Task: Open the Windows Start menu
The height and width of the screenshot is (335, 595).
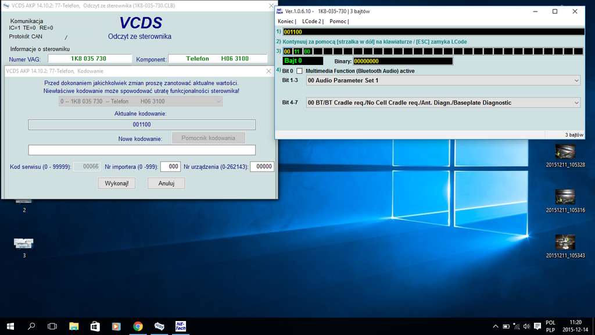Action: click(10, 326)
